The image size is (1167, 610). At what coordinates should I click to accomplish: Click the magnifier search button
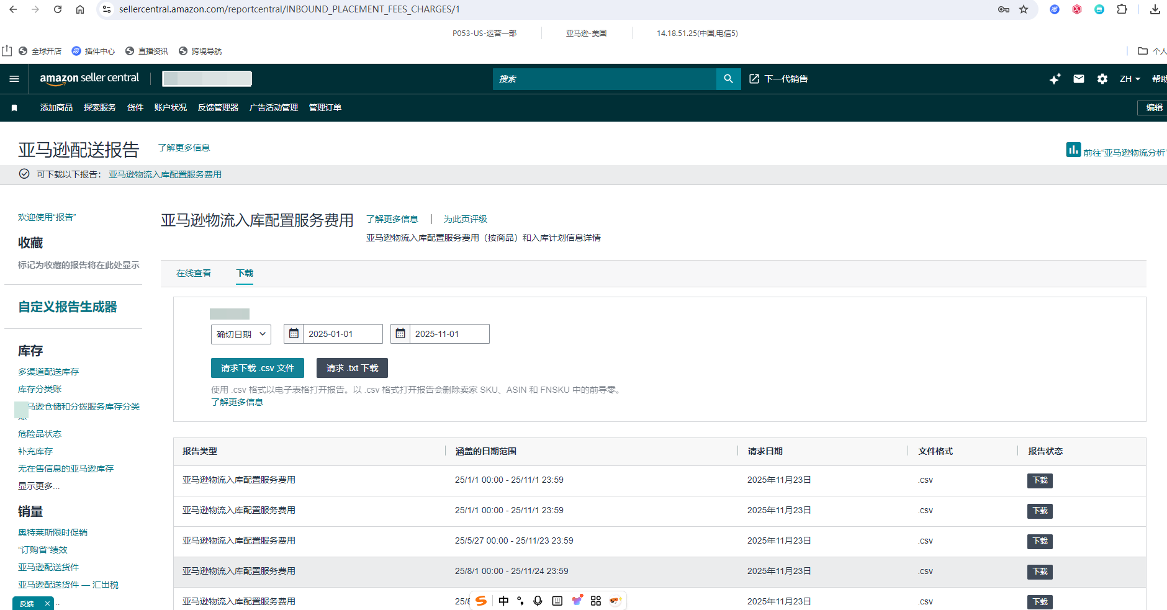click(x=729, y=79)
